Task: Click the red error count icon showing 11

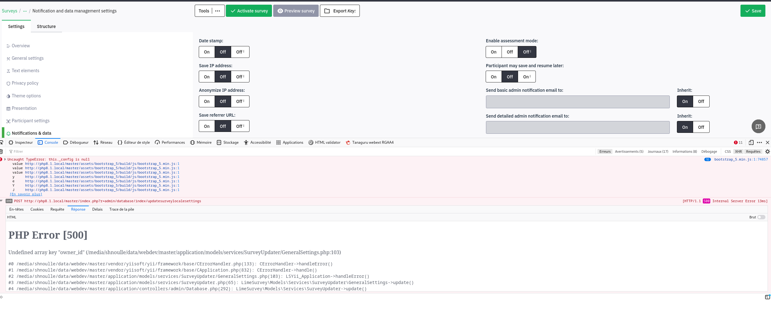Action: click(738, 142)
